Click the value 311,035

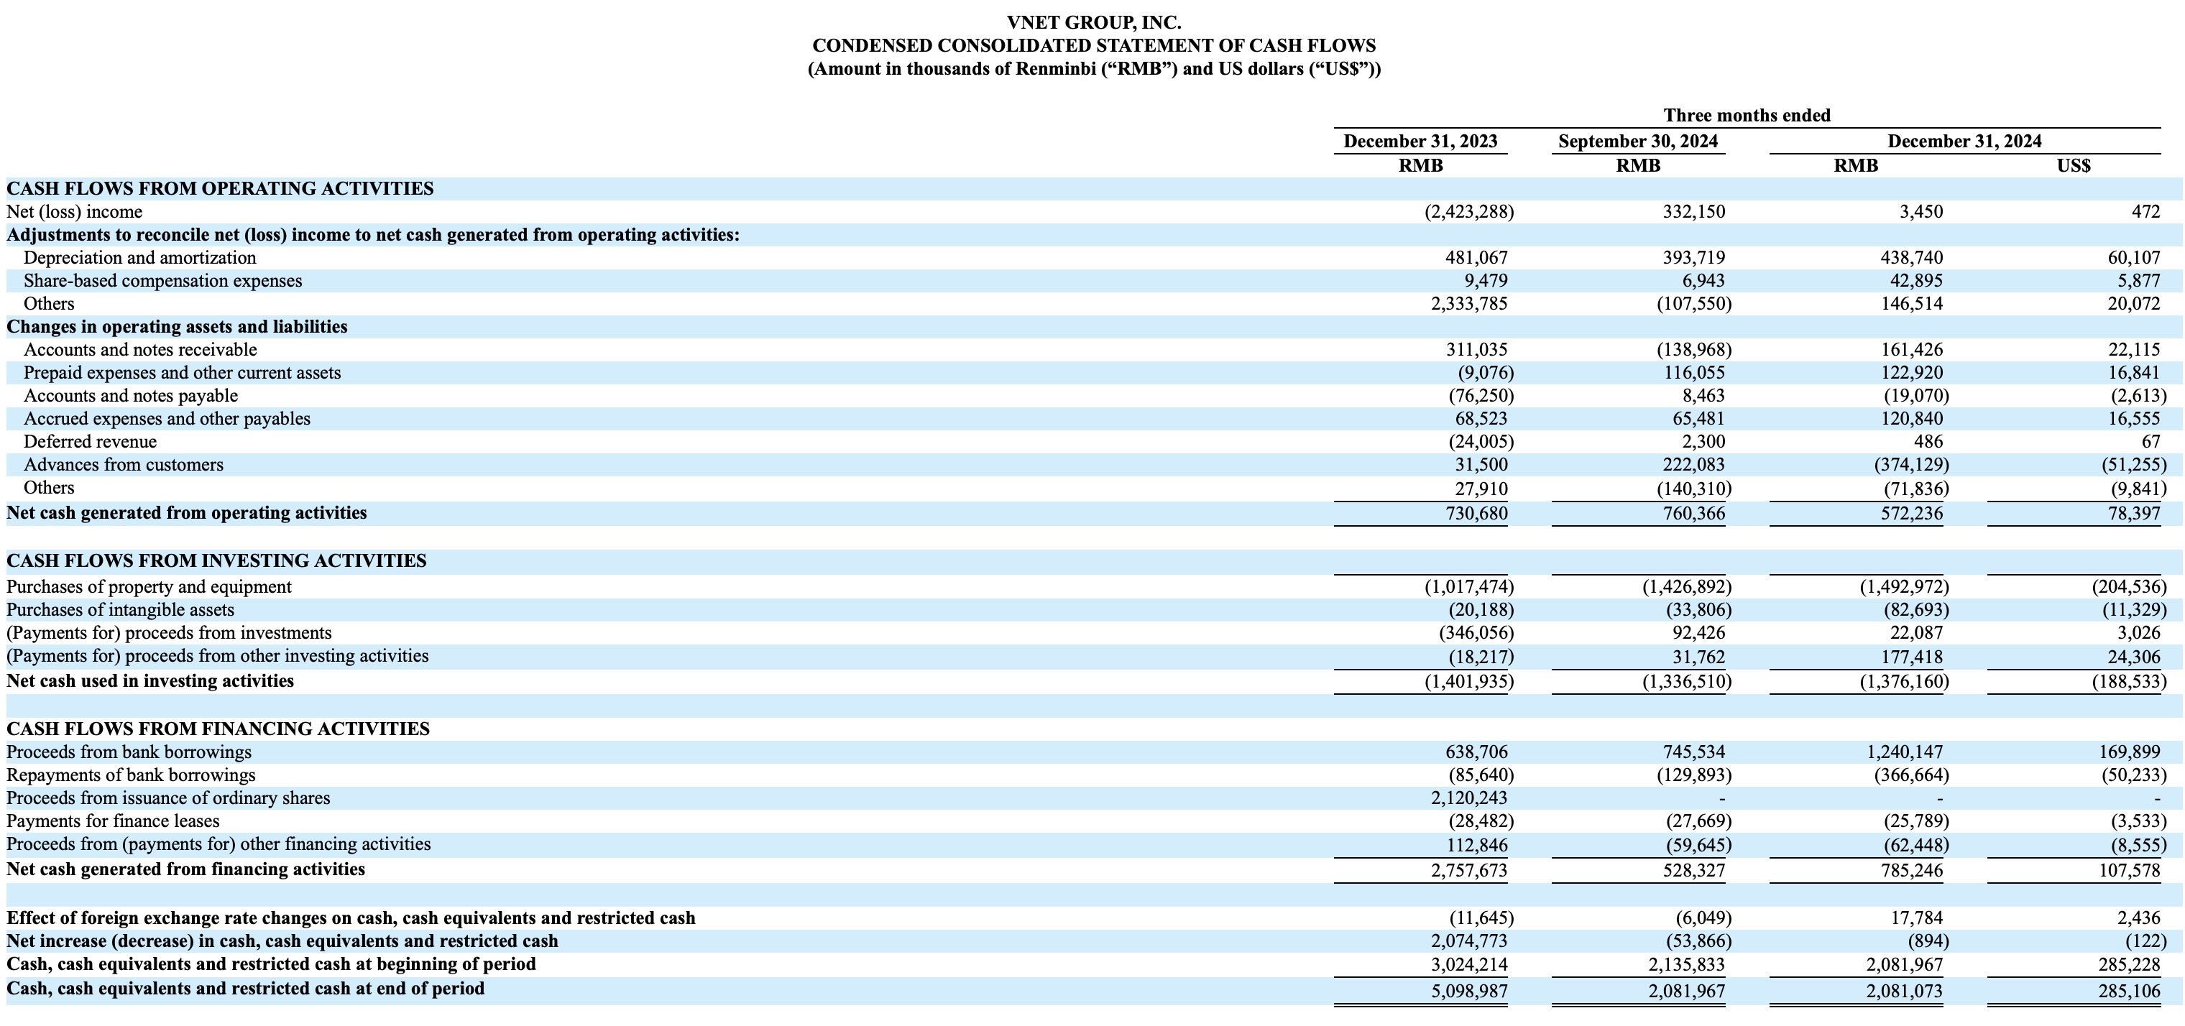pyautogui.click(x=1476, y=350)
